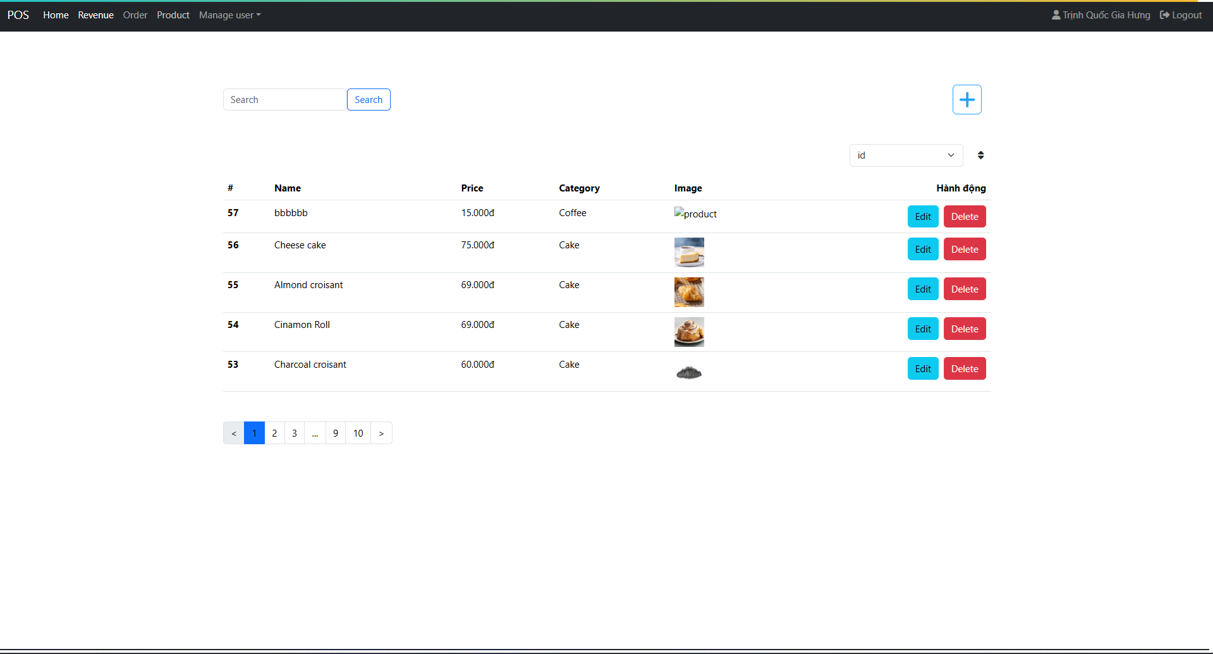Click the plus icon to add product
Image resolution: width=1213 pixels, height=654 pixels.
click(966, 100)
